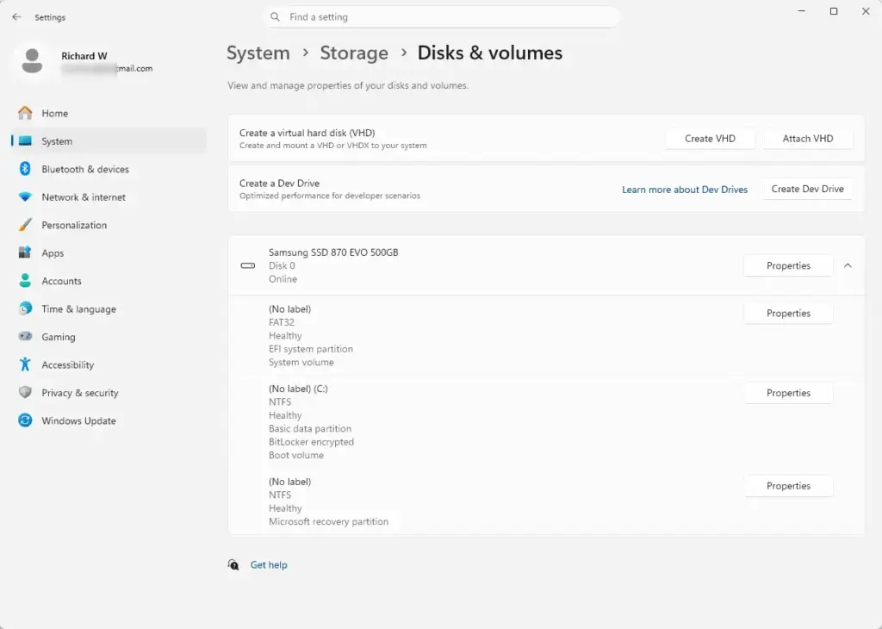This screenshot has width=882, height=629.
Task: Click the Create VHD button
Action: click(710, 139)
